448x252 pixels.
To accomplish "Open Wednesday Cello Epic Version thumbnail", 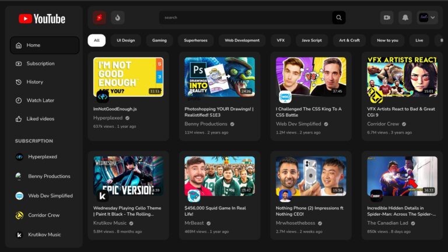I will click(128, 176).
